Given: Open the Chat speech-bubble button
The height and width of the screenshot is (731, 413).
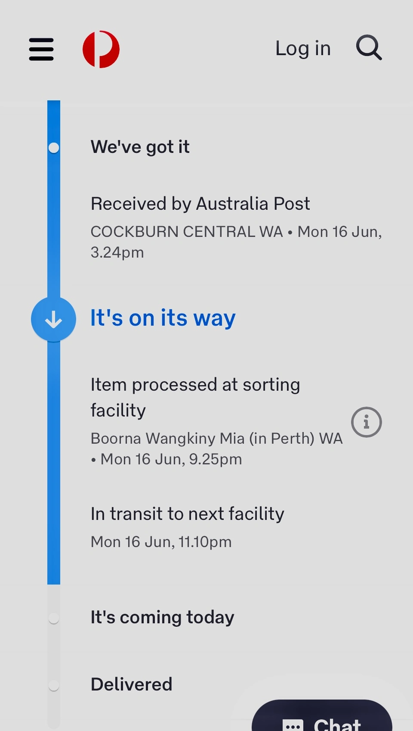Looking at the screenshot, I should [322, 719].
